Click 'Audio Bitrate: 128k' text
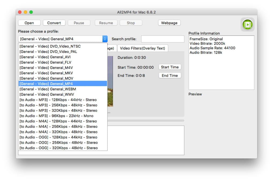 click(206, 53)
